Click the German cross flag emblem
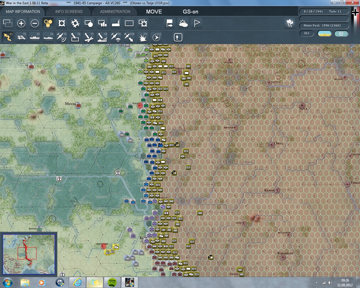The width and height of the screenshot is (360, 288). tap(355, 13)
